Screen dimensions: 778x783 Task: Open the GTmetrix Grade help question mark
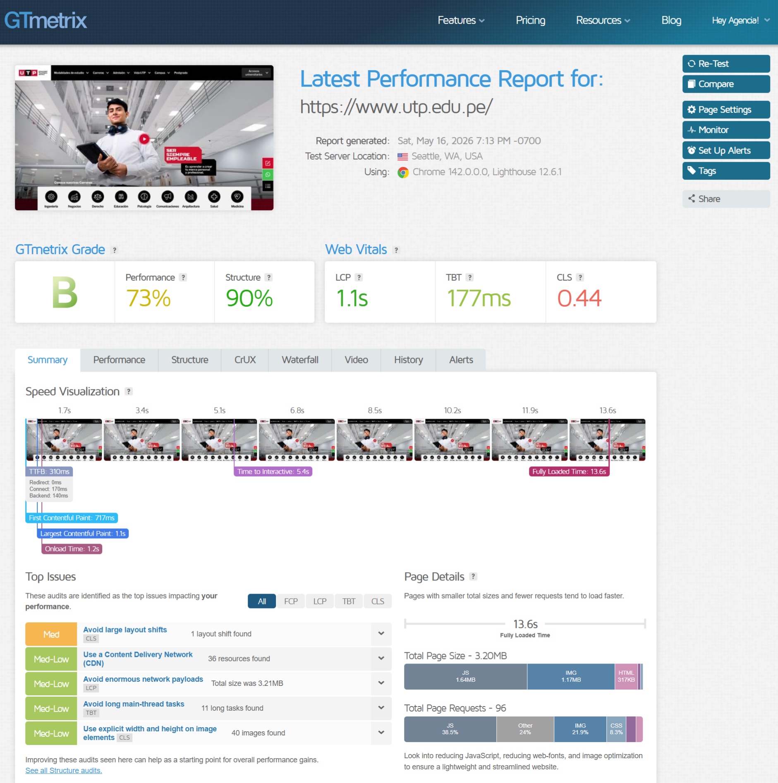coord(115,250)
